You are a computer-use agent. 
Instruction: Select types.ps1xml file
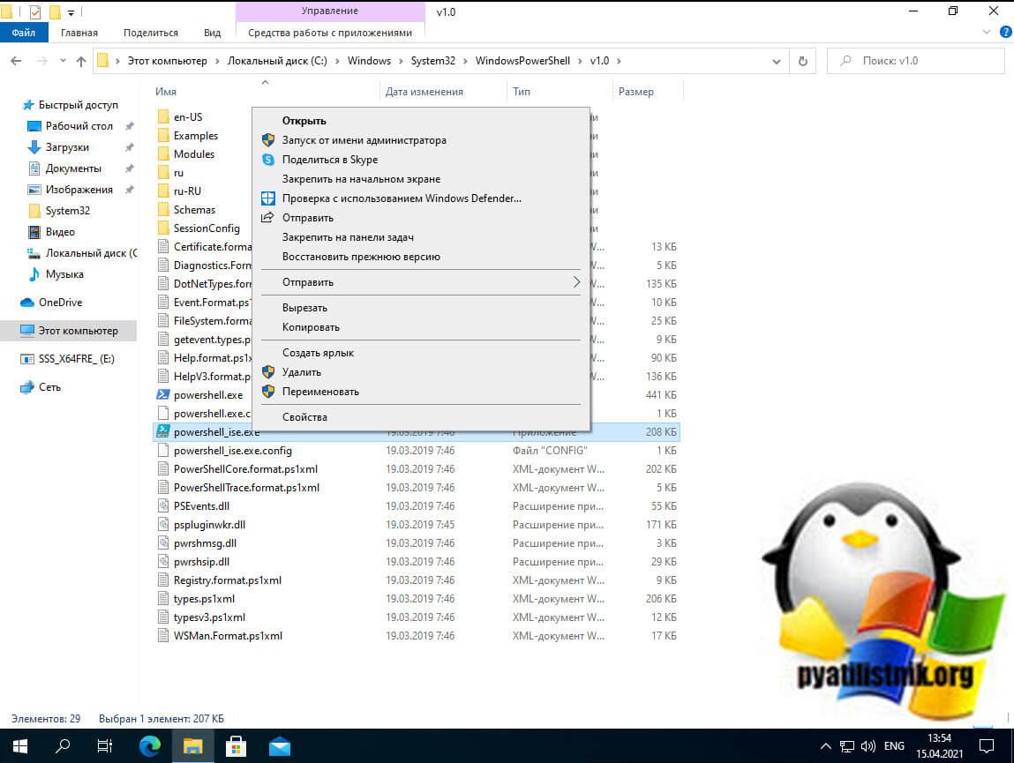204,600
